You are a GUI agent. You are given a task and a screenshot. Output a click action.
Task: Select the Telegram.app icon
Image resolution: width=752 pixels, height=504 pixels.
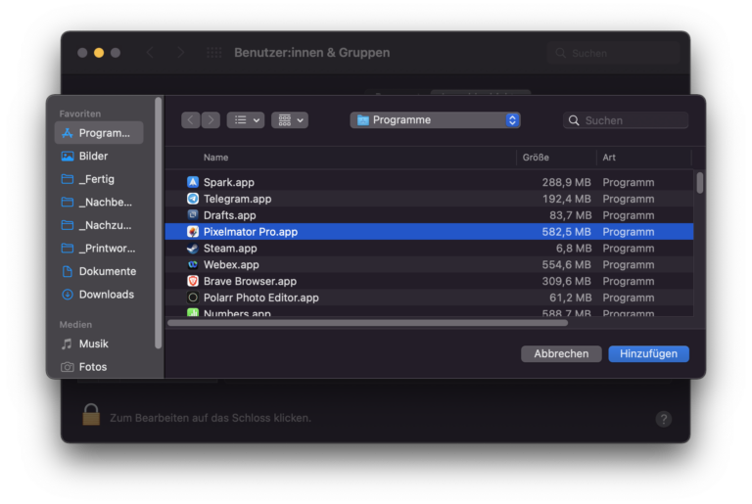click(193, 199)
